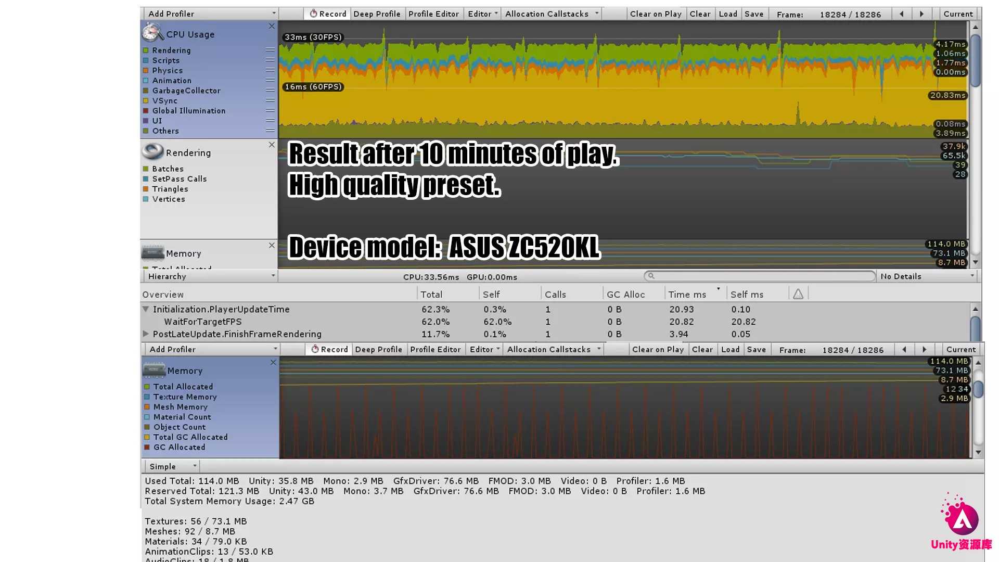
Task: Open the Simple dropdown at bottom
Action: coord(170,466)
